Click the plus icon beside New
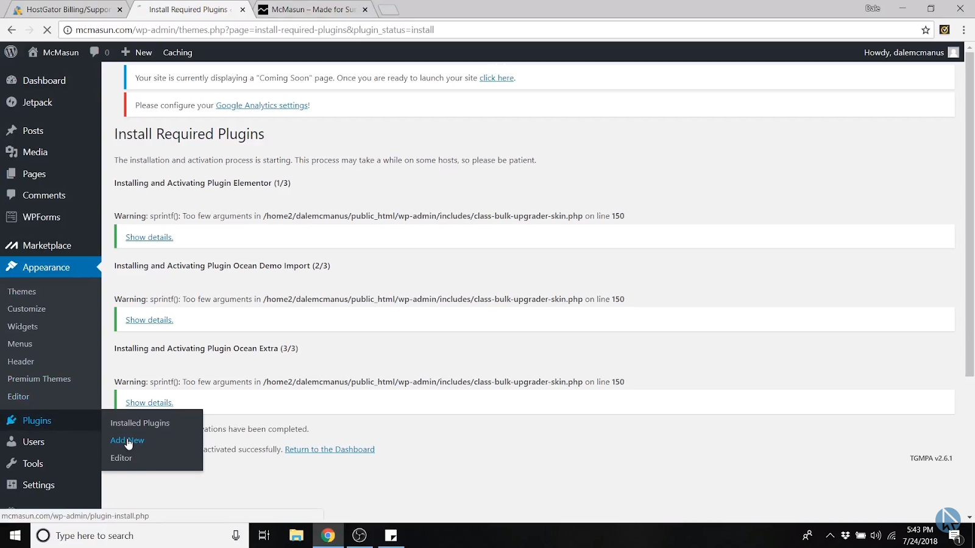 (x=126, y=52)
